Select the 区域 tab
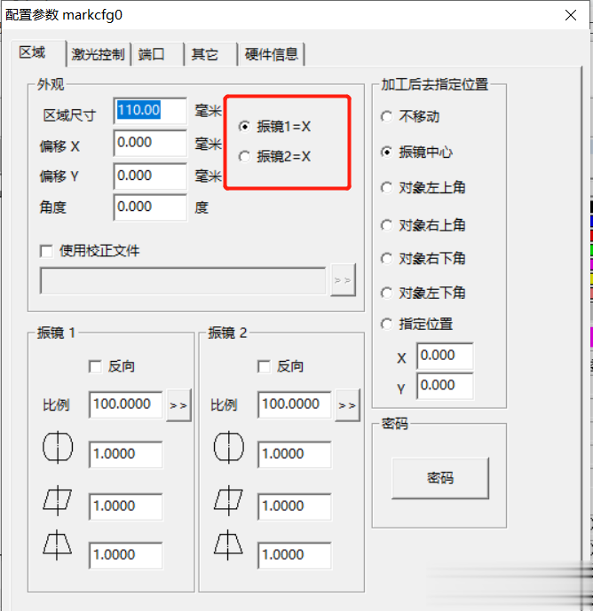Viewport: 593px width, 611px height. pos(38,52)
